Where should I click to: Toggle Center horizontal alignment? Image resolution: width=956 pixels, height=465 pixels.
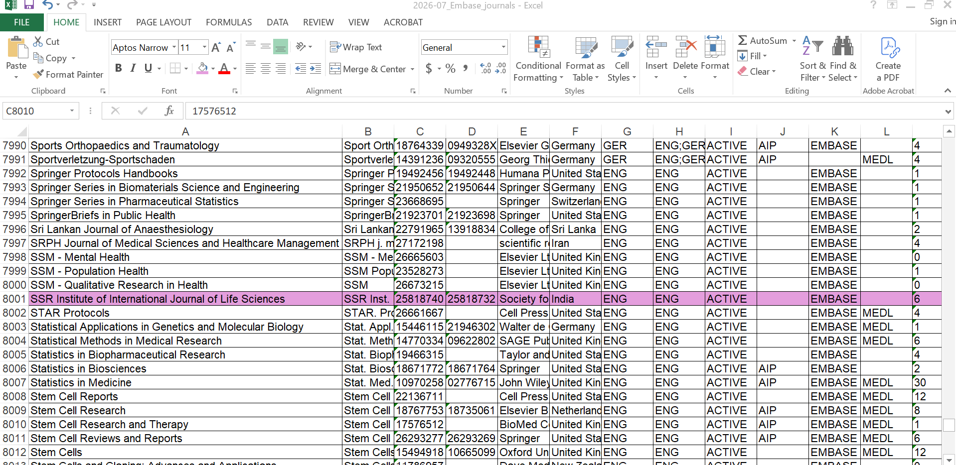click(x=266, y=69)
